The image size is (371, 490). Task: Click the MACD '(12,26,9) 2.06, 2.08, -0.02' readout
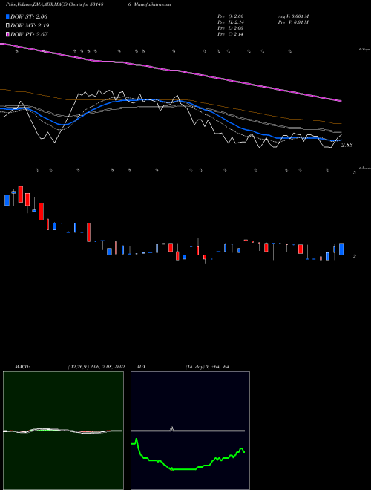[x=96, y=367]
